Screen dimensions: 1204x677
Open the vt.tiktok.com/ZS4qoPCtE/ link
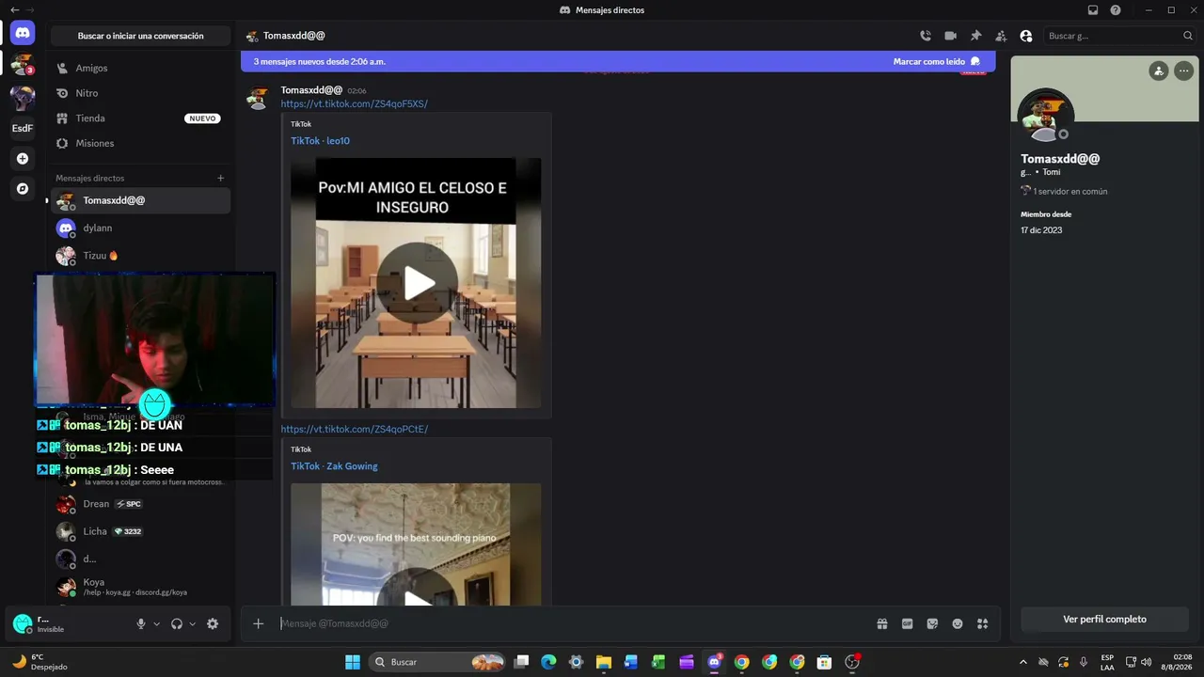[355, 429]
